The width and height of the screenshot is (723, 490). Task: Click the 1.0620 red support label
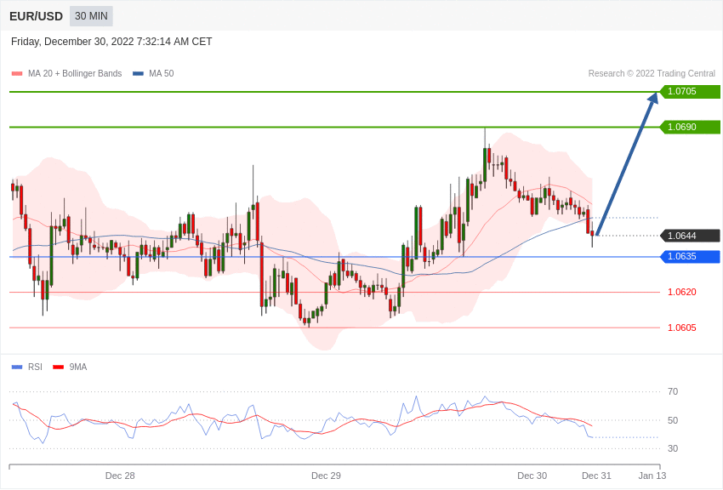tap(682, 292)
